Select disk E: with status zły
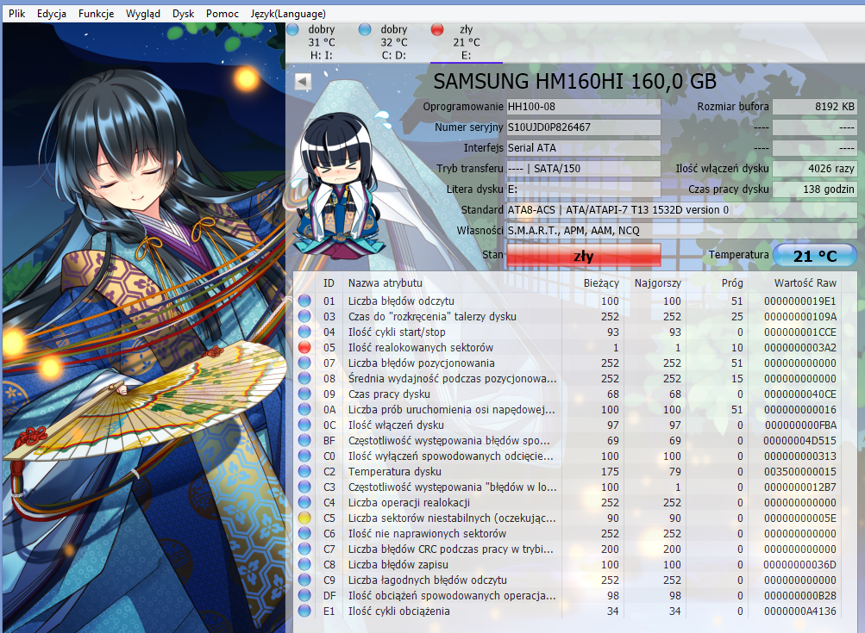Viewport: 865px width, 633px height. [467, 42]
